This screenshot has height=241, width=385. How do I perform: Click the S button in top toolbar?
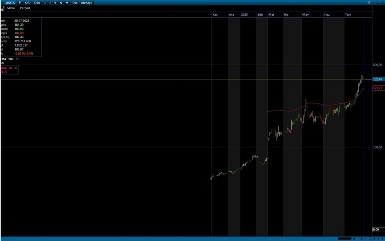click(61, 3)
